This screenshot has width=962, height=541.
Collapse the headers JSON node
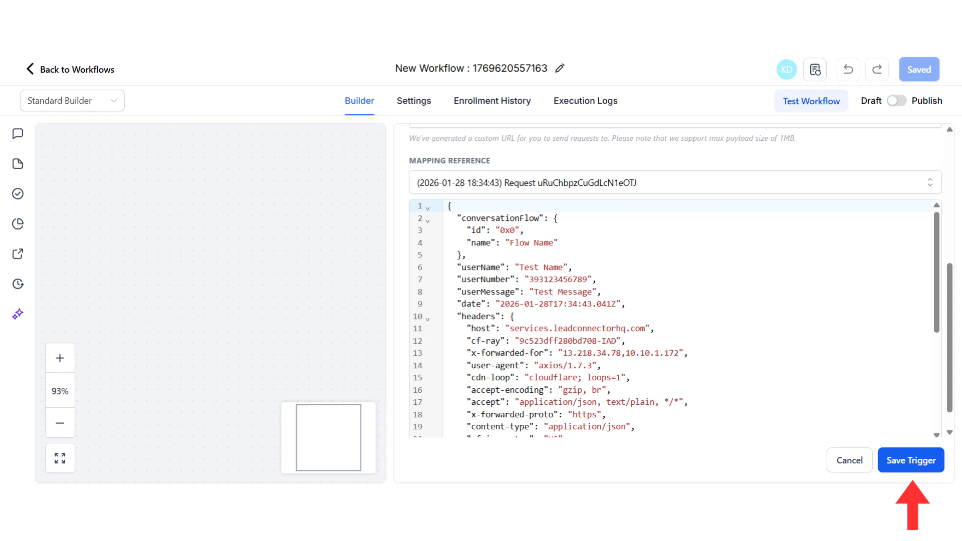[427, 319]
